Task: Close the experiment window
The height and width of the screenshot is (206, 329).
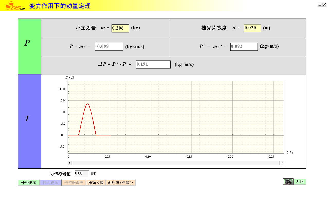Action: pyautogui.click(x=324, y=5)
